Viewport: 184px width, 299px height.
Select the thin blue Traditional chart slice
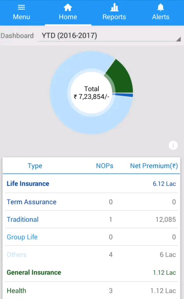[x=123, y=95]
